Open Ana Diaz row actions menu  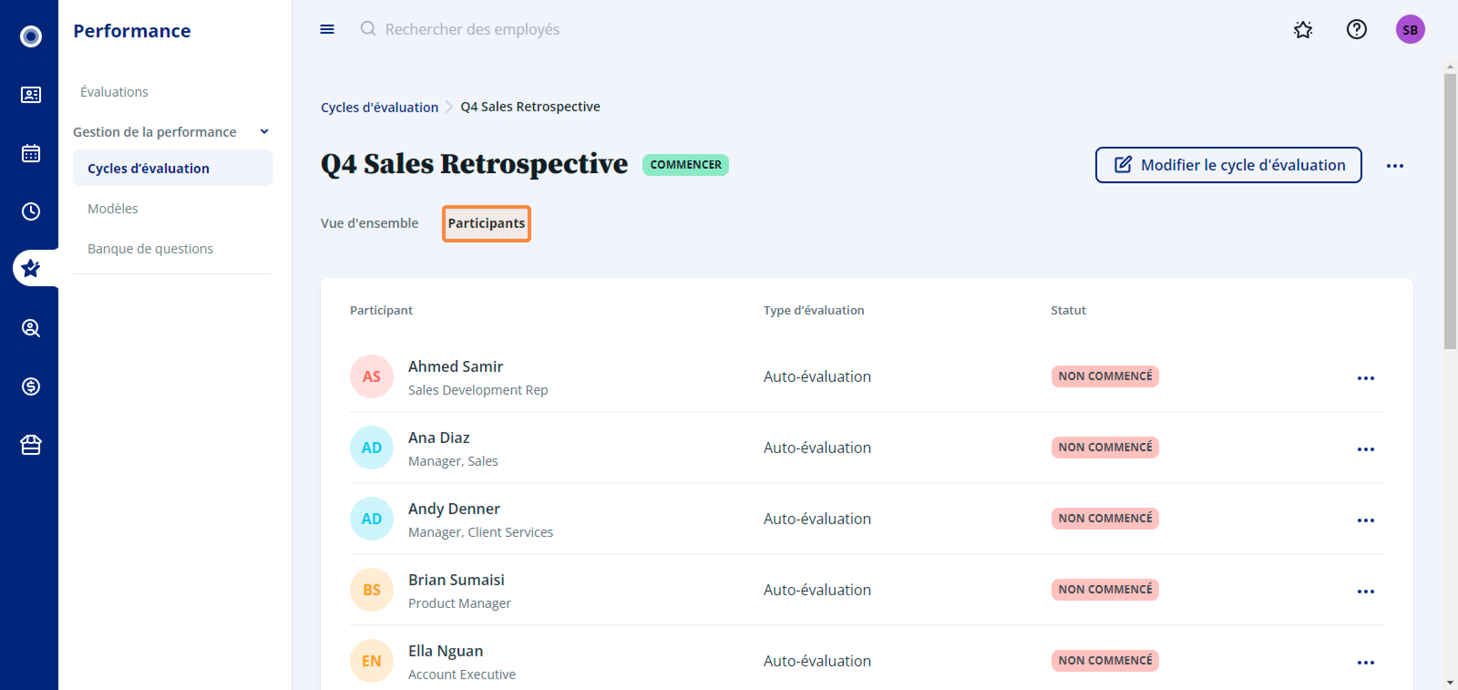coord(1365,449)
